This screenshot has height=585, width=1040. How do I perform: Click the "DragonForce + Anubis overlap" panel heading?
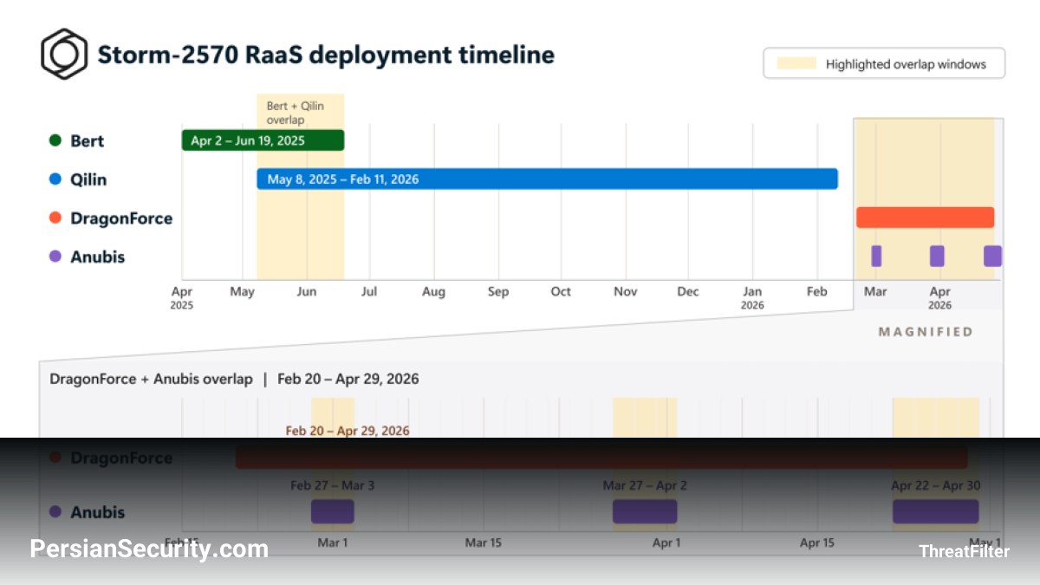tap(151, 379)
